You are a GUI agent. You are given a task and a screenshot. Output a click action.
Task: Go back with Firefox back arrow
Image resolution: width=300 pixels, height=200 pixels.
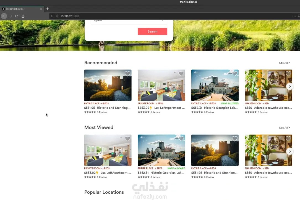[x=4, y=16]
